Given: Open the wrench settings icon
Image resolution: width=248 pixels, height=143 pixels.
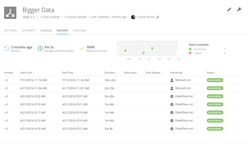Looking at the screenshot, I should pos(239,10).
